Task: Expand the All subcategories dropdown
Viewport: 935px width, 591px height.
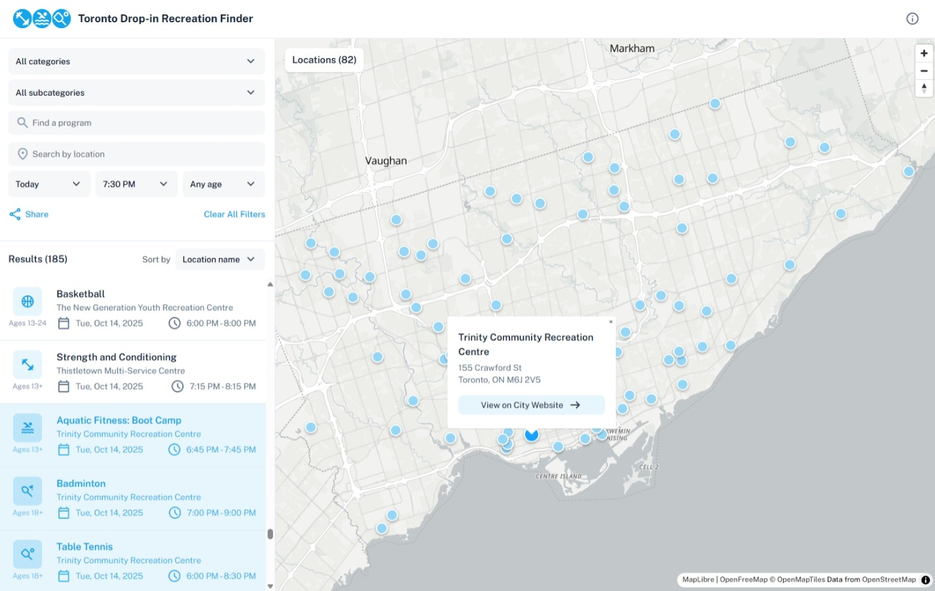Action: (x=136, y=93)
